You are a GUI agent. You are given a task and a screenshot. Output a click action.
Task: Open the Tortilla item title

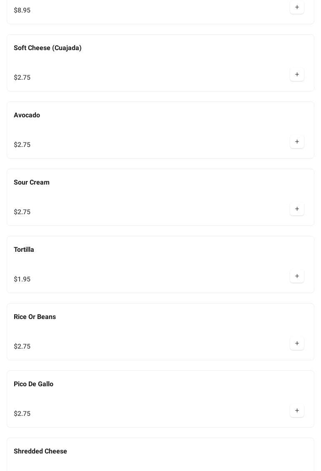[24, 250]
